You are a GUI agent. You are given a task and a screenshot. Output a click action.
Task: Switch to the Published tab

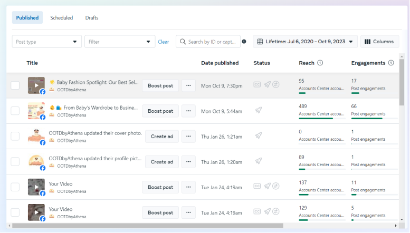(27, 17)
